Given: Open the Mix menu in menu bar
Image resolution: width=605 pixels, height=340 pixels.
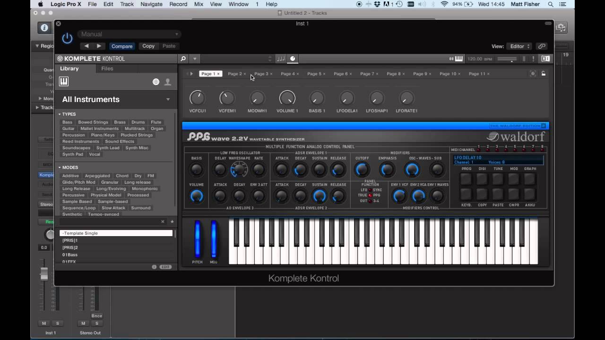Looking at the screenshot, I should 199,4.
